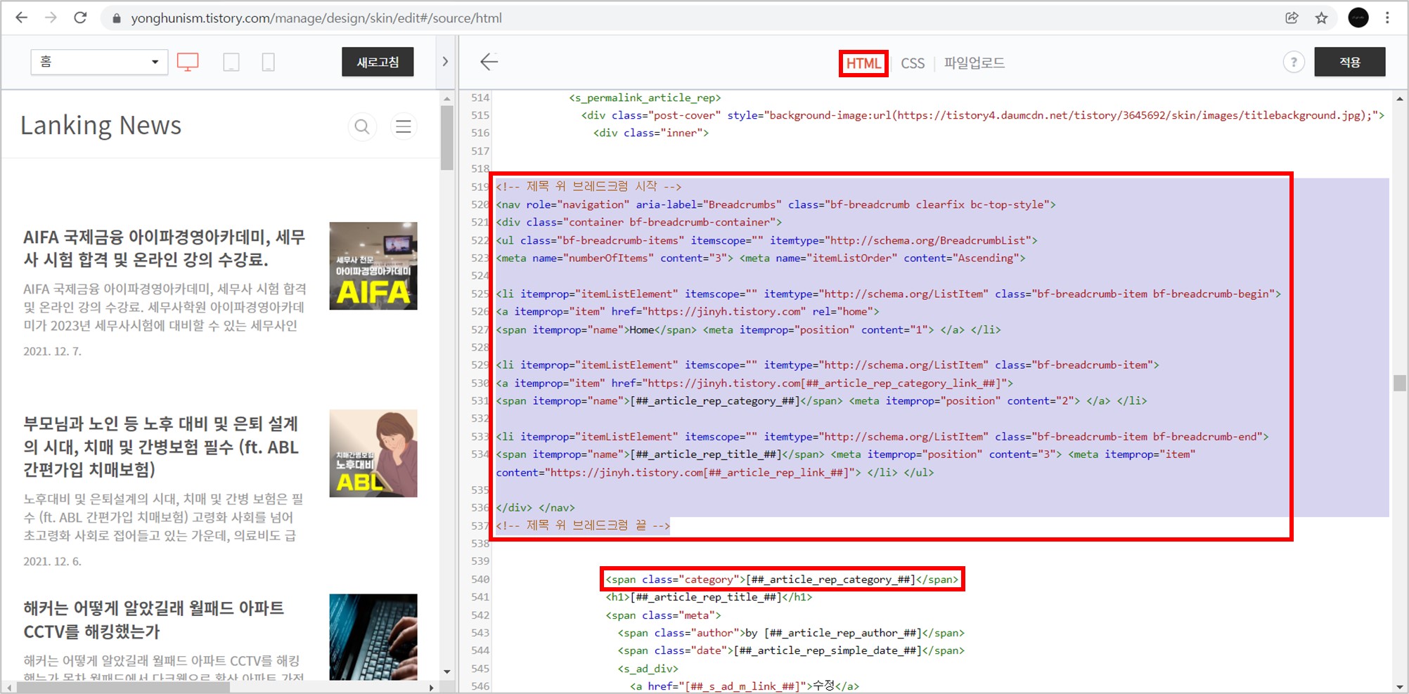Go back from the skin editor
The width and height of the screenshot is (1409, 694).
[x=489, y=62]
